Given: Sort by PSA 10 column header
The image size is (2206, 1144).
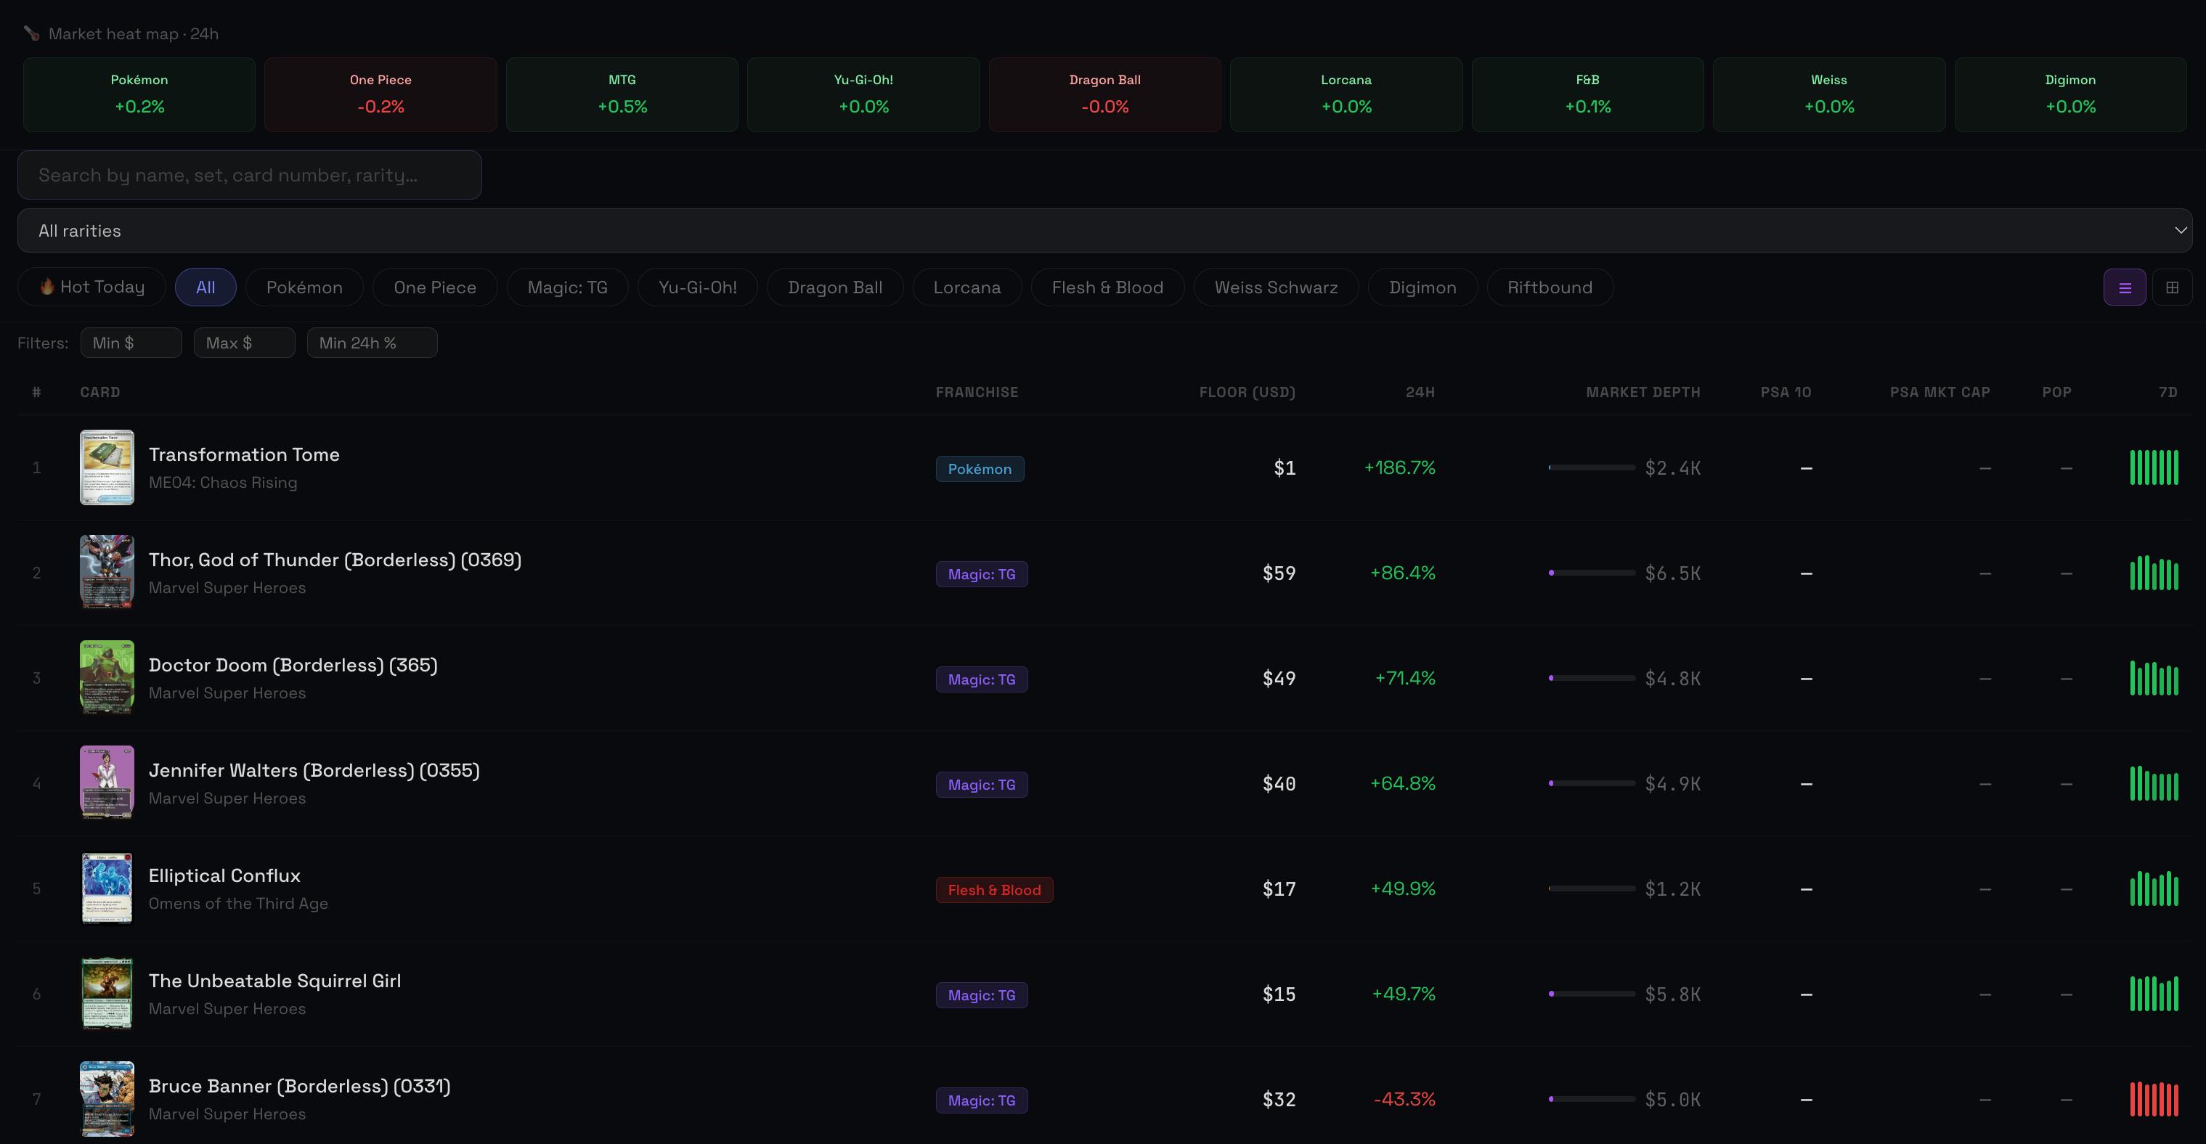Looking at the screenshot, I should (1786, 392).
